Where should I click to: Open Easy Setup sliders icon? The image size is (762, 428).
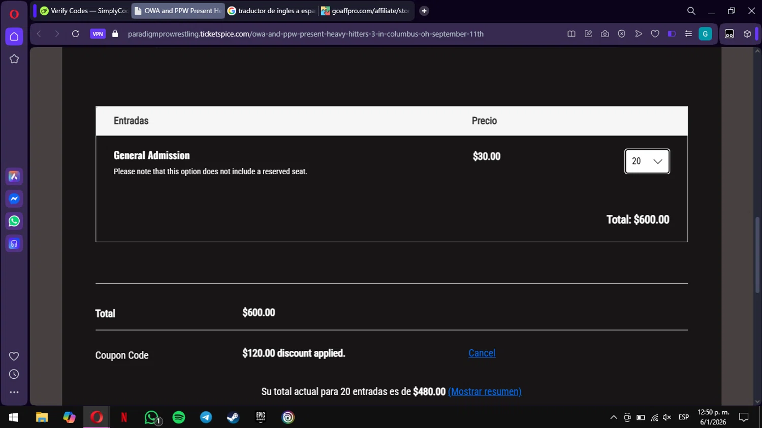point(688,34)
